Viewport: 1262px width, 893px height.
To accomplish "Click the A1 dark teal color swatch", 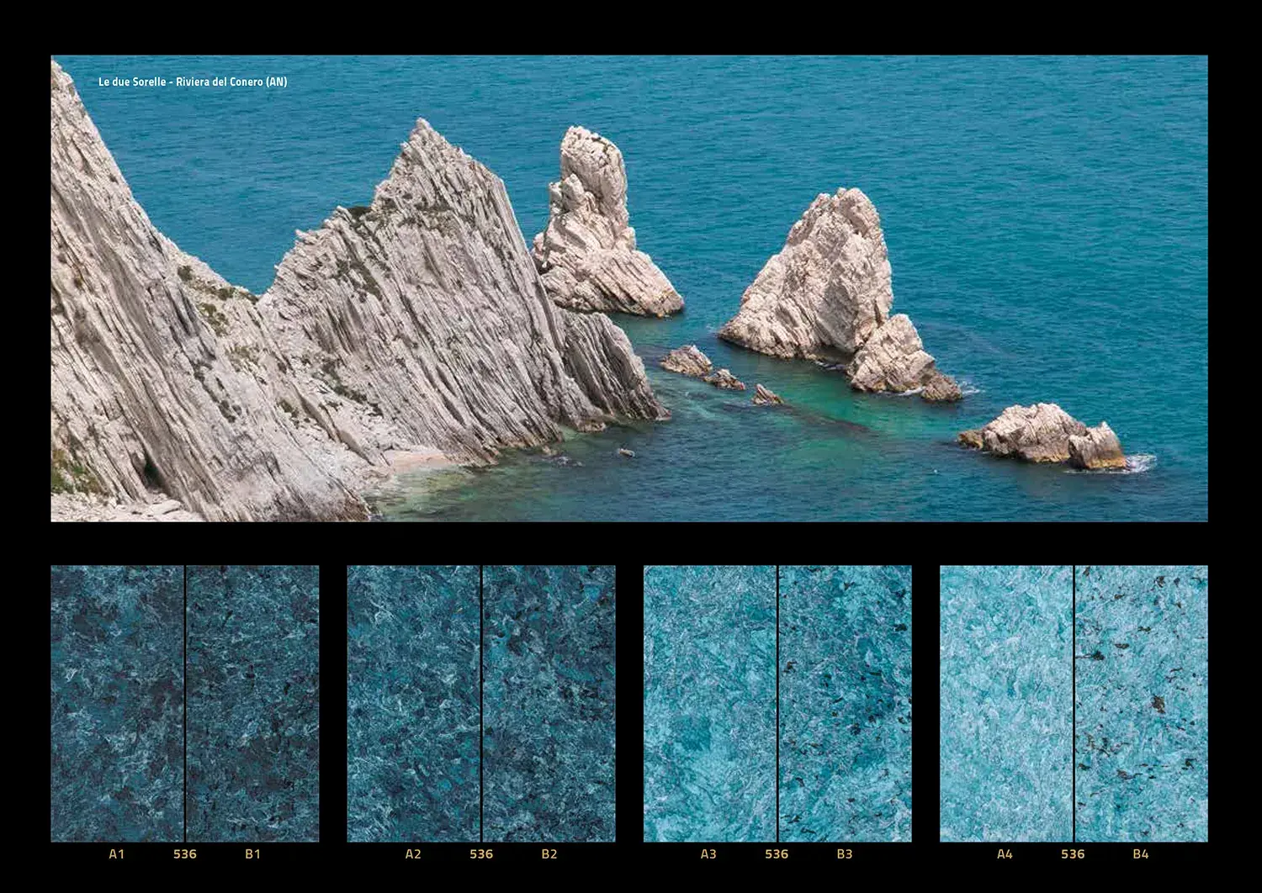I will pyautogui.click(x=117, y=703).
